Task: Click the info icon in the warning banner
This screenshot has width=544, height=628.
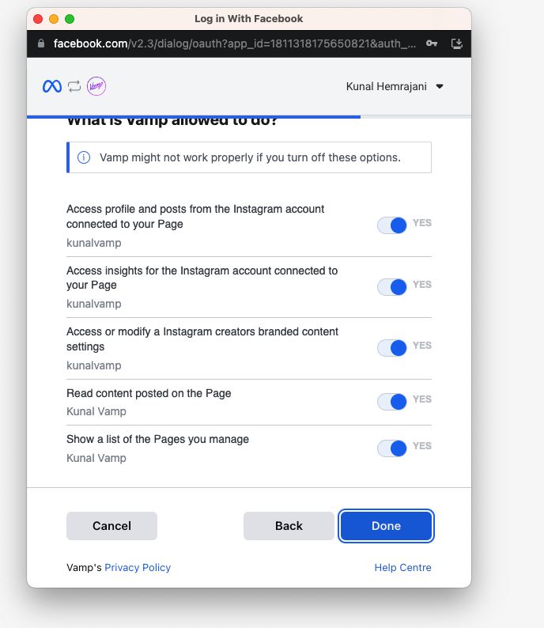Action: point(84,157)
